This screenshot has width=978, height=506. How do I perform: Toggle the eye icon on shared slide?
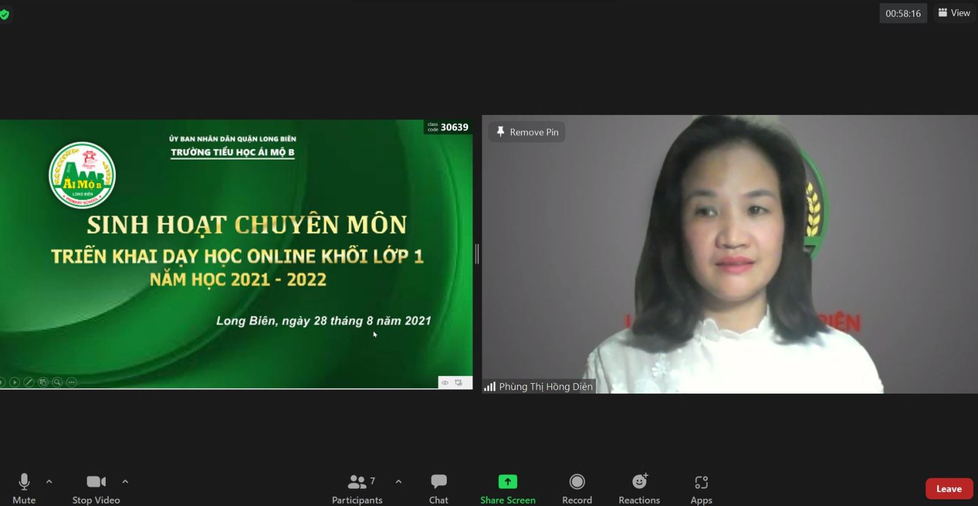tap(445, 383)
